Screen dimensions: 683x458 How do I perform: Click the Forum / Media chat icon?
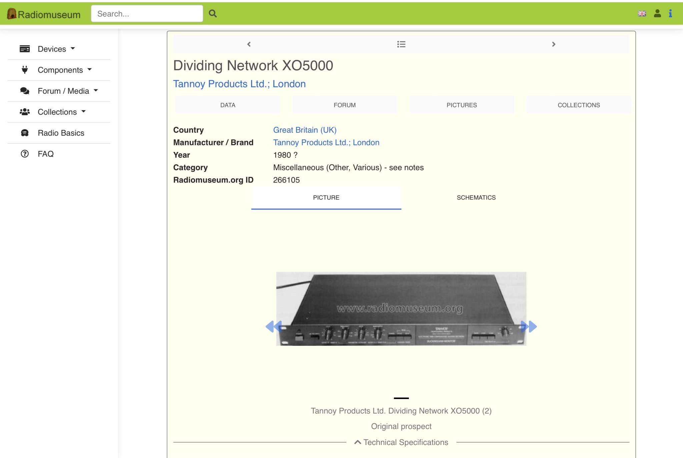(25, 91)
